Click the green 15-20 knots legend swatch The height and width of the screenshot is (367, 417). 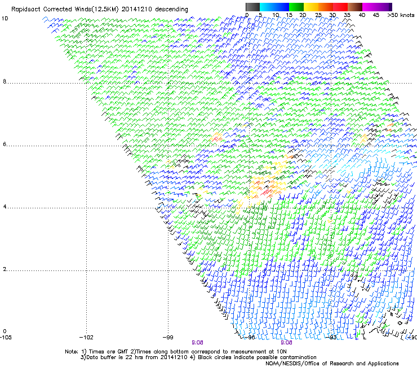(296, 7)
